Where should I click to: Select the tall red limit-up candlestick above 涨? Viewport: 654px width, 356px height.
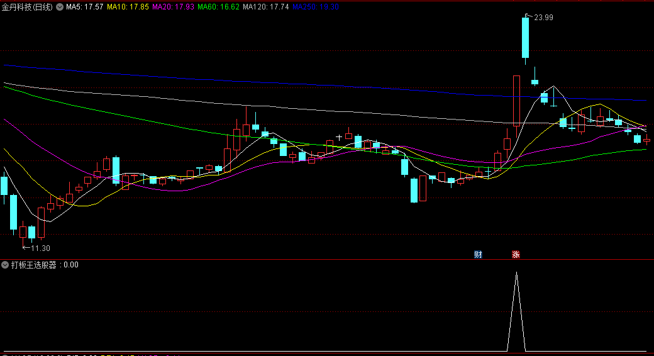pos(516,101)
